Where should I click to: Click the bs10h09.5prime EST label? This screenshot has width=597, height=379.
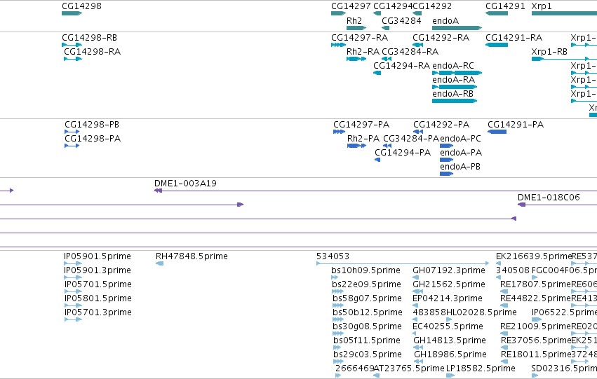click(x=366, y=270)
